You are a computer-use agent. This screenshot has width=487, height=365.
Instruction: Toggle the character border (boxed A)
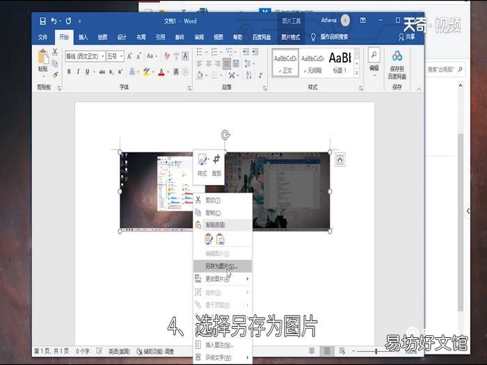click(185, 56)
